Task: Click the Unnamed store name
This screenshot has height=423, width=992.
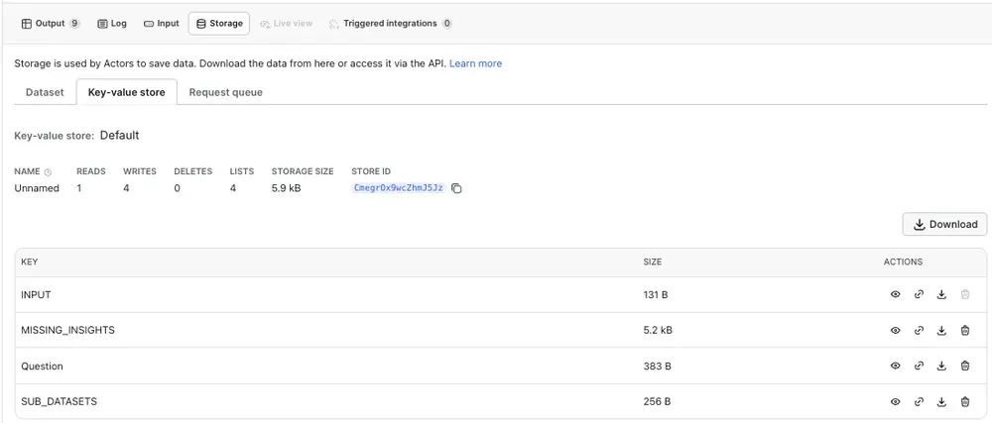Action: click(37, 188)
